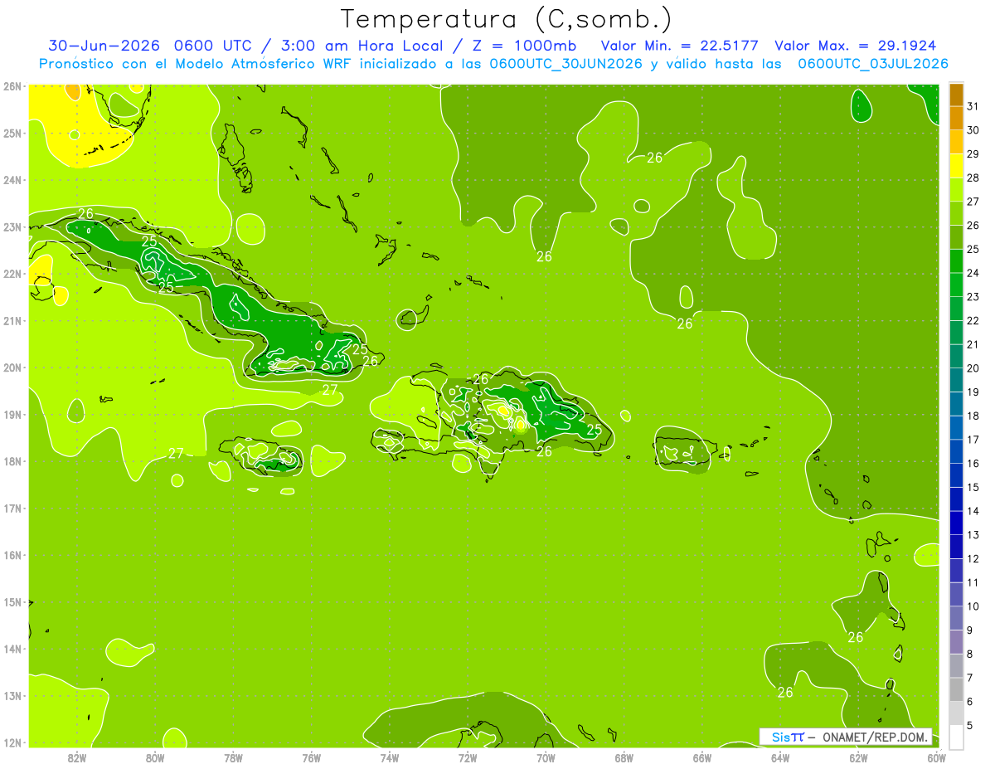The image size is (995, 769).
Task: Click the color scale label '22'
Action: pos(973,320)
